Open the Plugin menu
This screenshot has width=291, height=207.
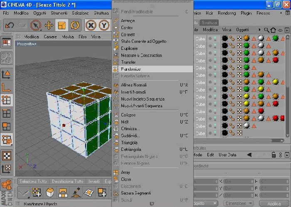(x=246, y=13)
